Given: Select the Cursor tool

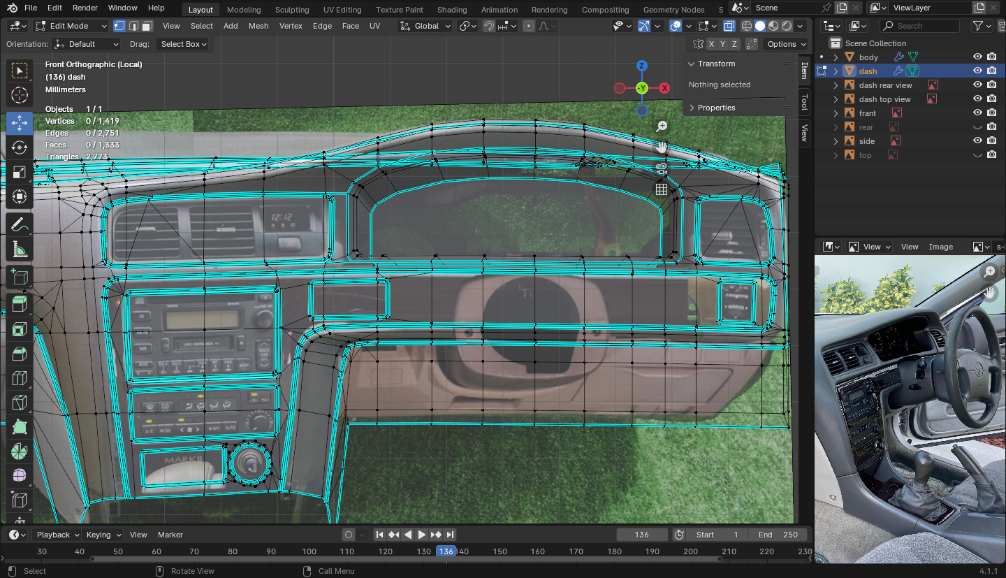Looking at the screenshot, I should click(x=20, y=96).
